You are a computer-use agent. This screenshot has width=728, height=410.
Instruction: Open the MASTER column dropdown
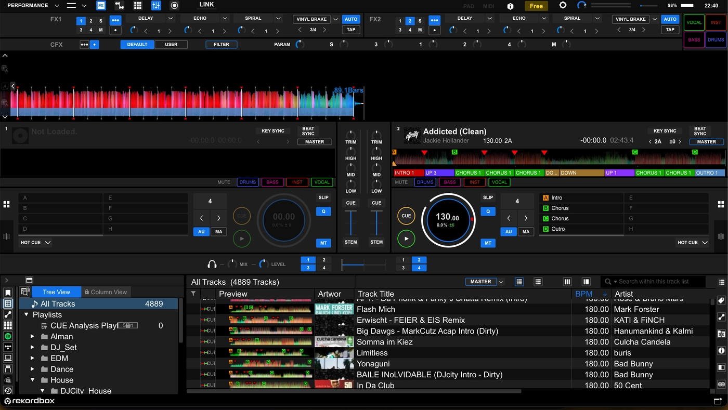coord(501,282)
